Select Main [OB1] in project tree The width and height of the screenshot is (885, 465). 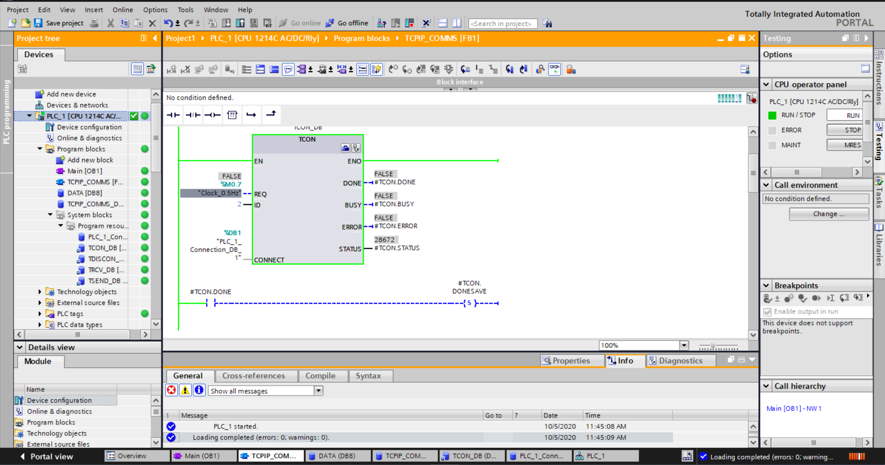[85, 171]
